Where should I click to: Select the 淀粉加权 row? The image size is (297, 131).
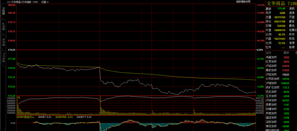point(281,122)
